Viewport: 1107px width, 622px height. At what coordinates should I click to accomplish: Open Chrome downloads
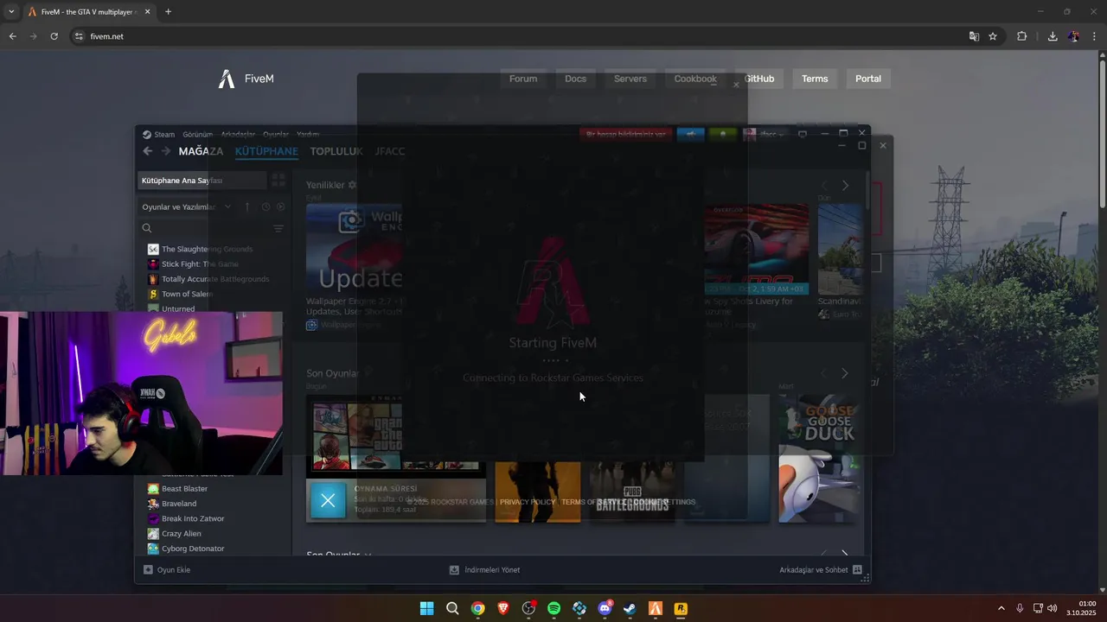coord(1053,36)
